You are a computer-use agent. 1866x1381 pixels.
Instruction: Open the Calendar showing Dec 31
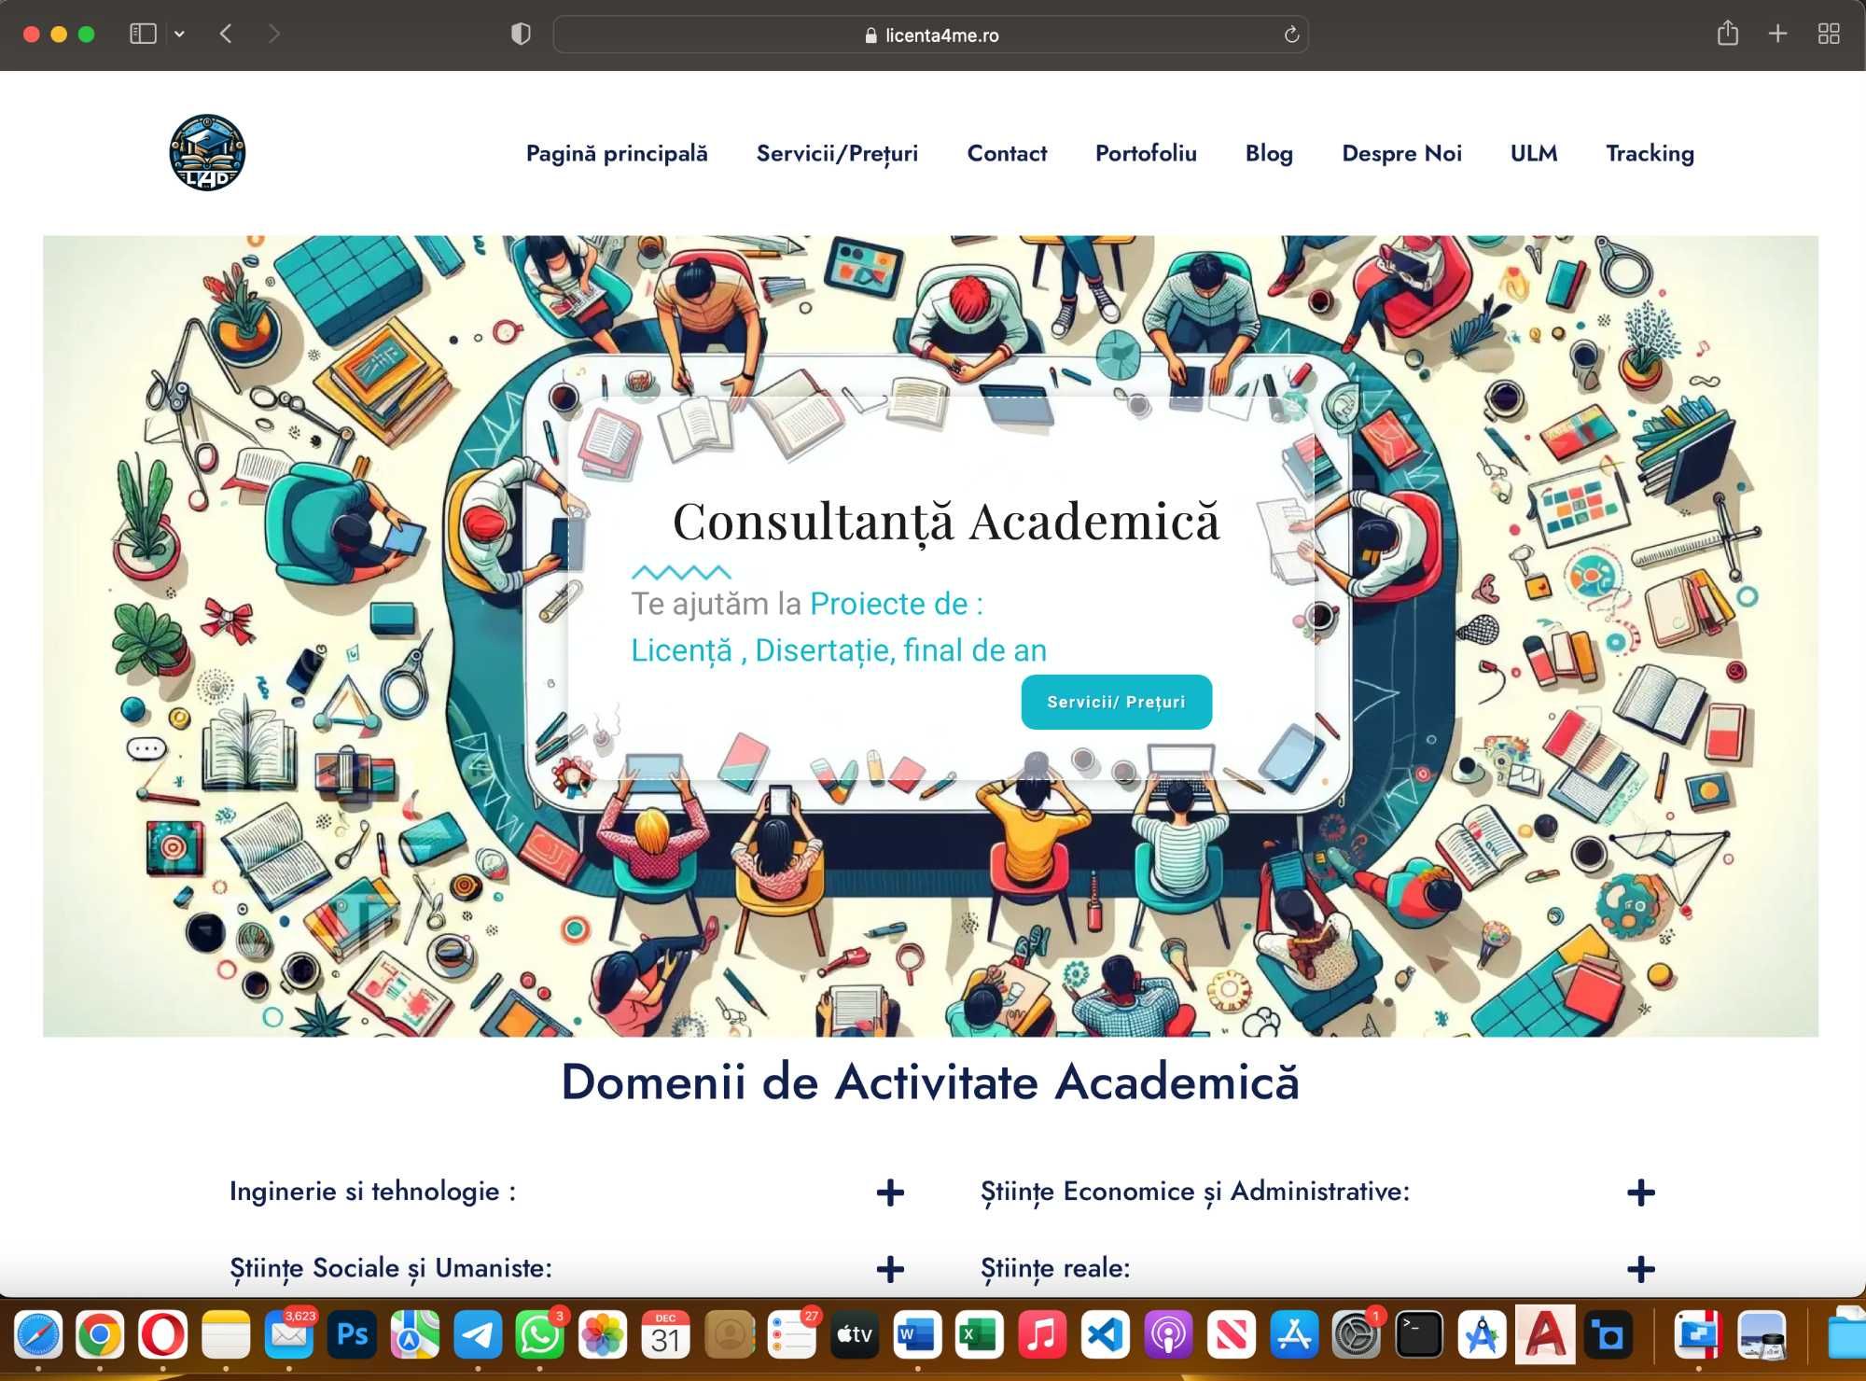pos(666,1335)
